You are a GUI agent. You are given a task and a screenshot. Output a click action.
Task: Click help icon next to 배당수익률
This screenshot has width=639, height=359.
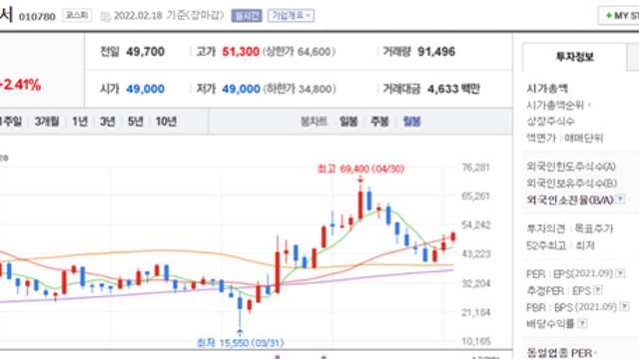click(583, 323)
